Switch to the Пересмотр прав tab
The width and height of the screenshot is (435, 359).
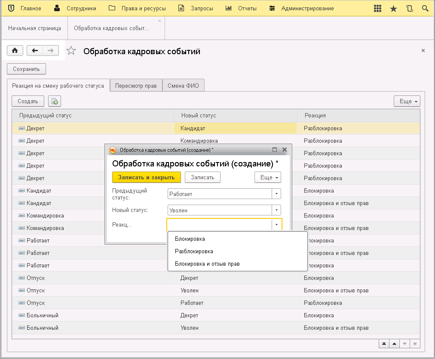click(x=136, y=86)
